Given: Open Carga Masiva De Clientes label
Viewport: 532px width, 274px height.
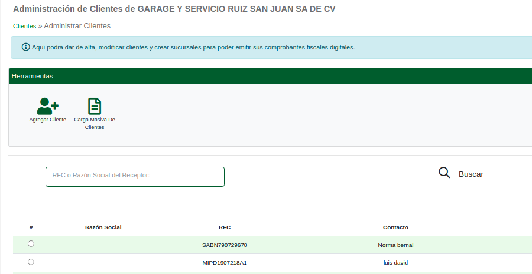Looking at the screenshot, I should 94,123.
